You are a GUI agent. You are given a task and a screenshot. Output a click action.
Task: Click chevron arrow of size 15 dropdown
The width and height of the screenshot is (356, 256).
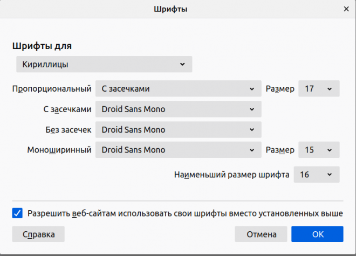pos(330,150)
